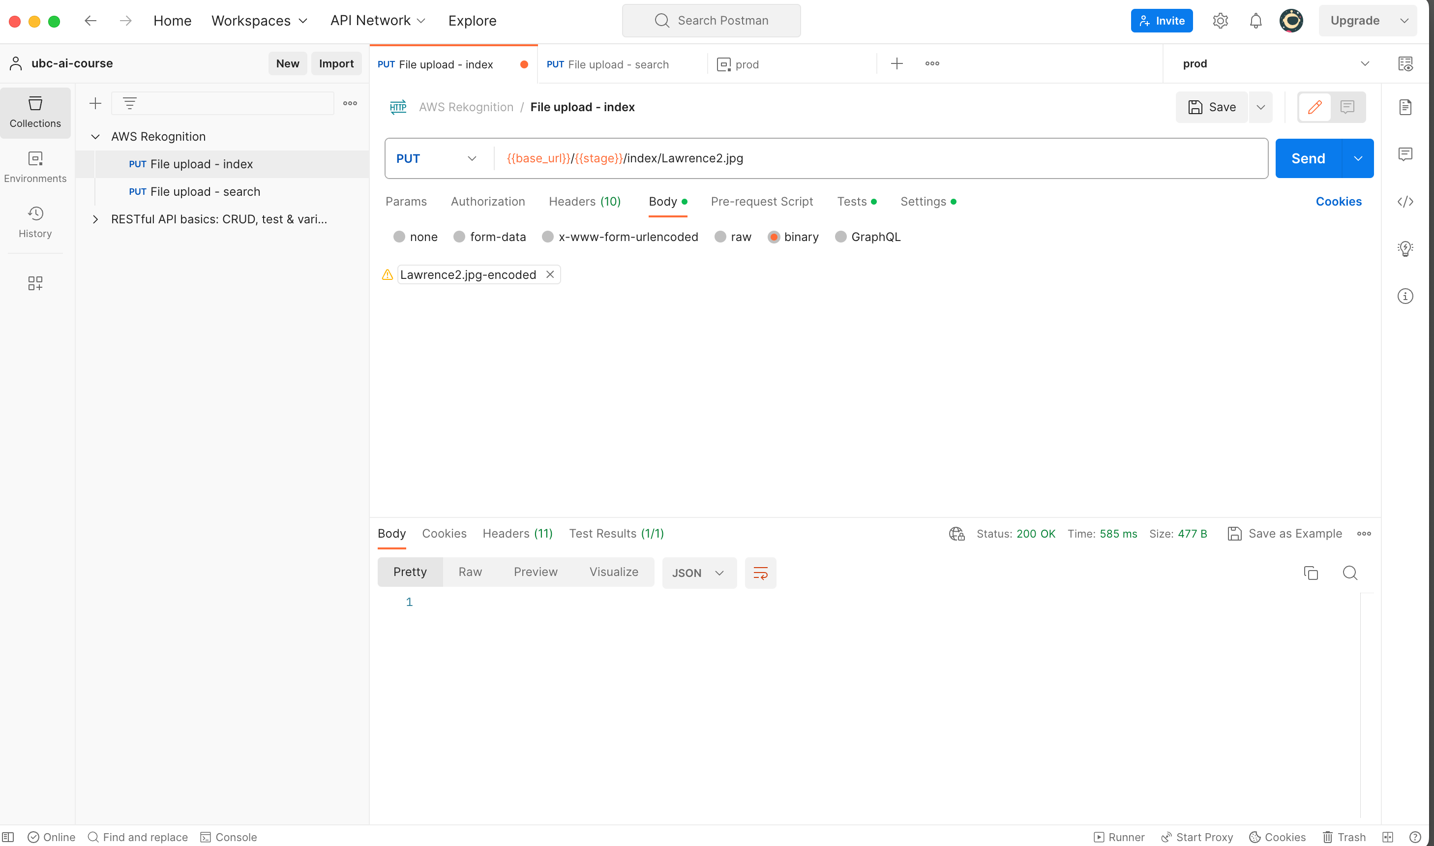Click the JSON format dropdown
1434x846 pixels.
click(699, 572)
